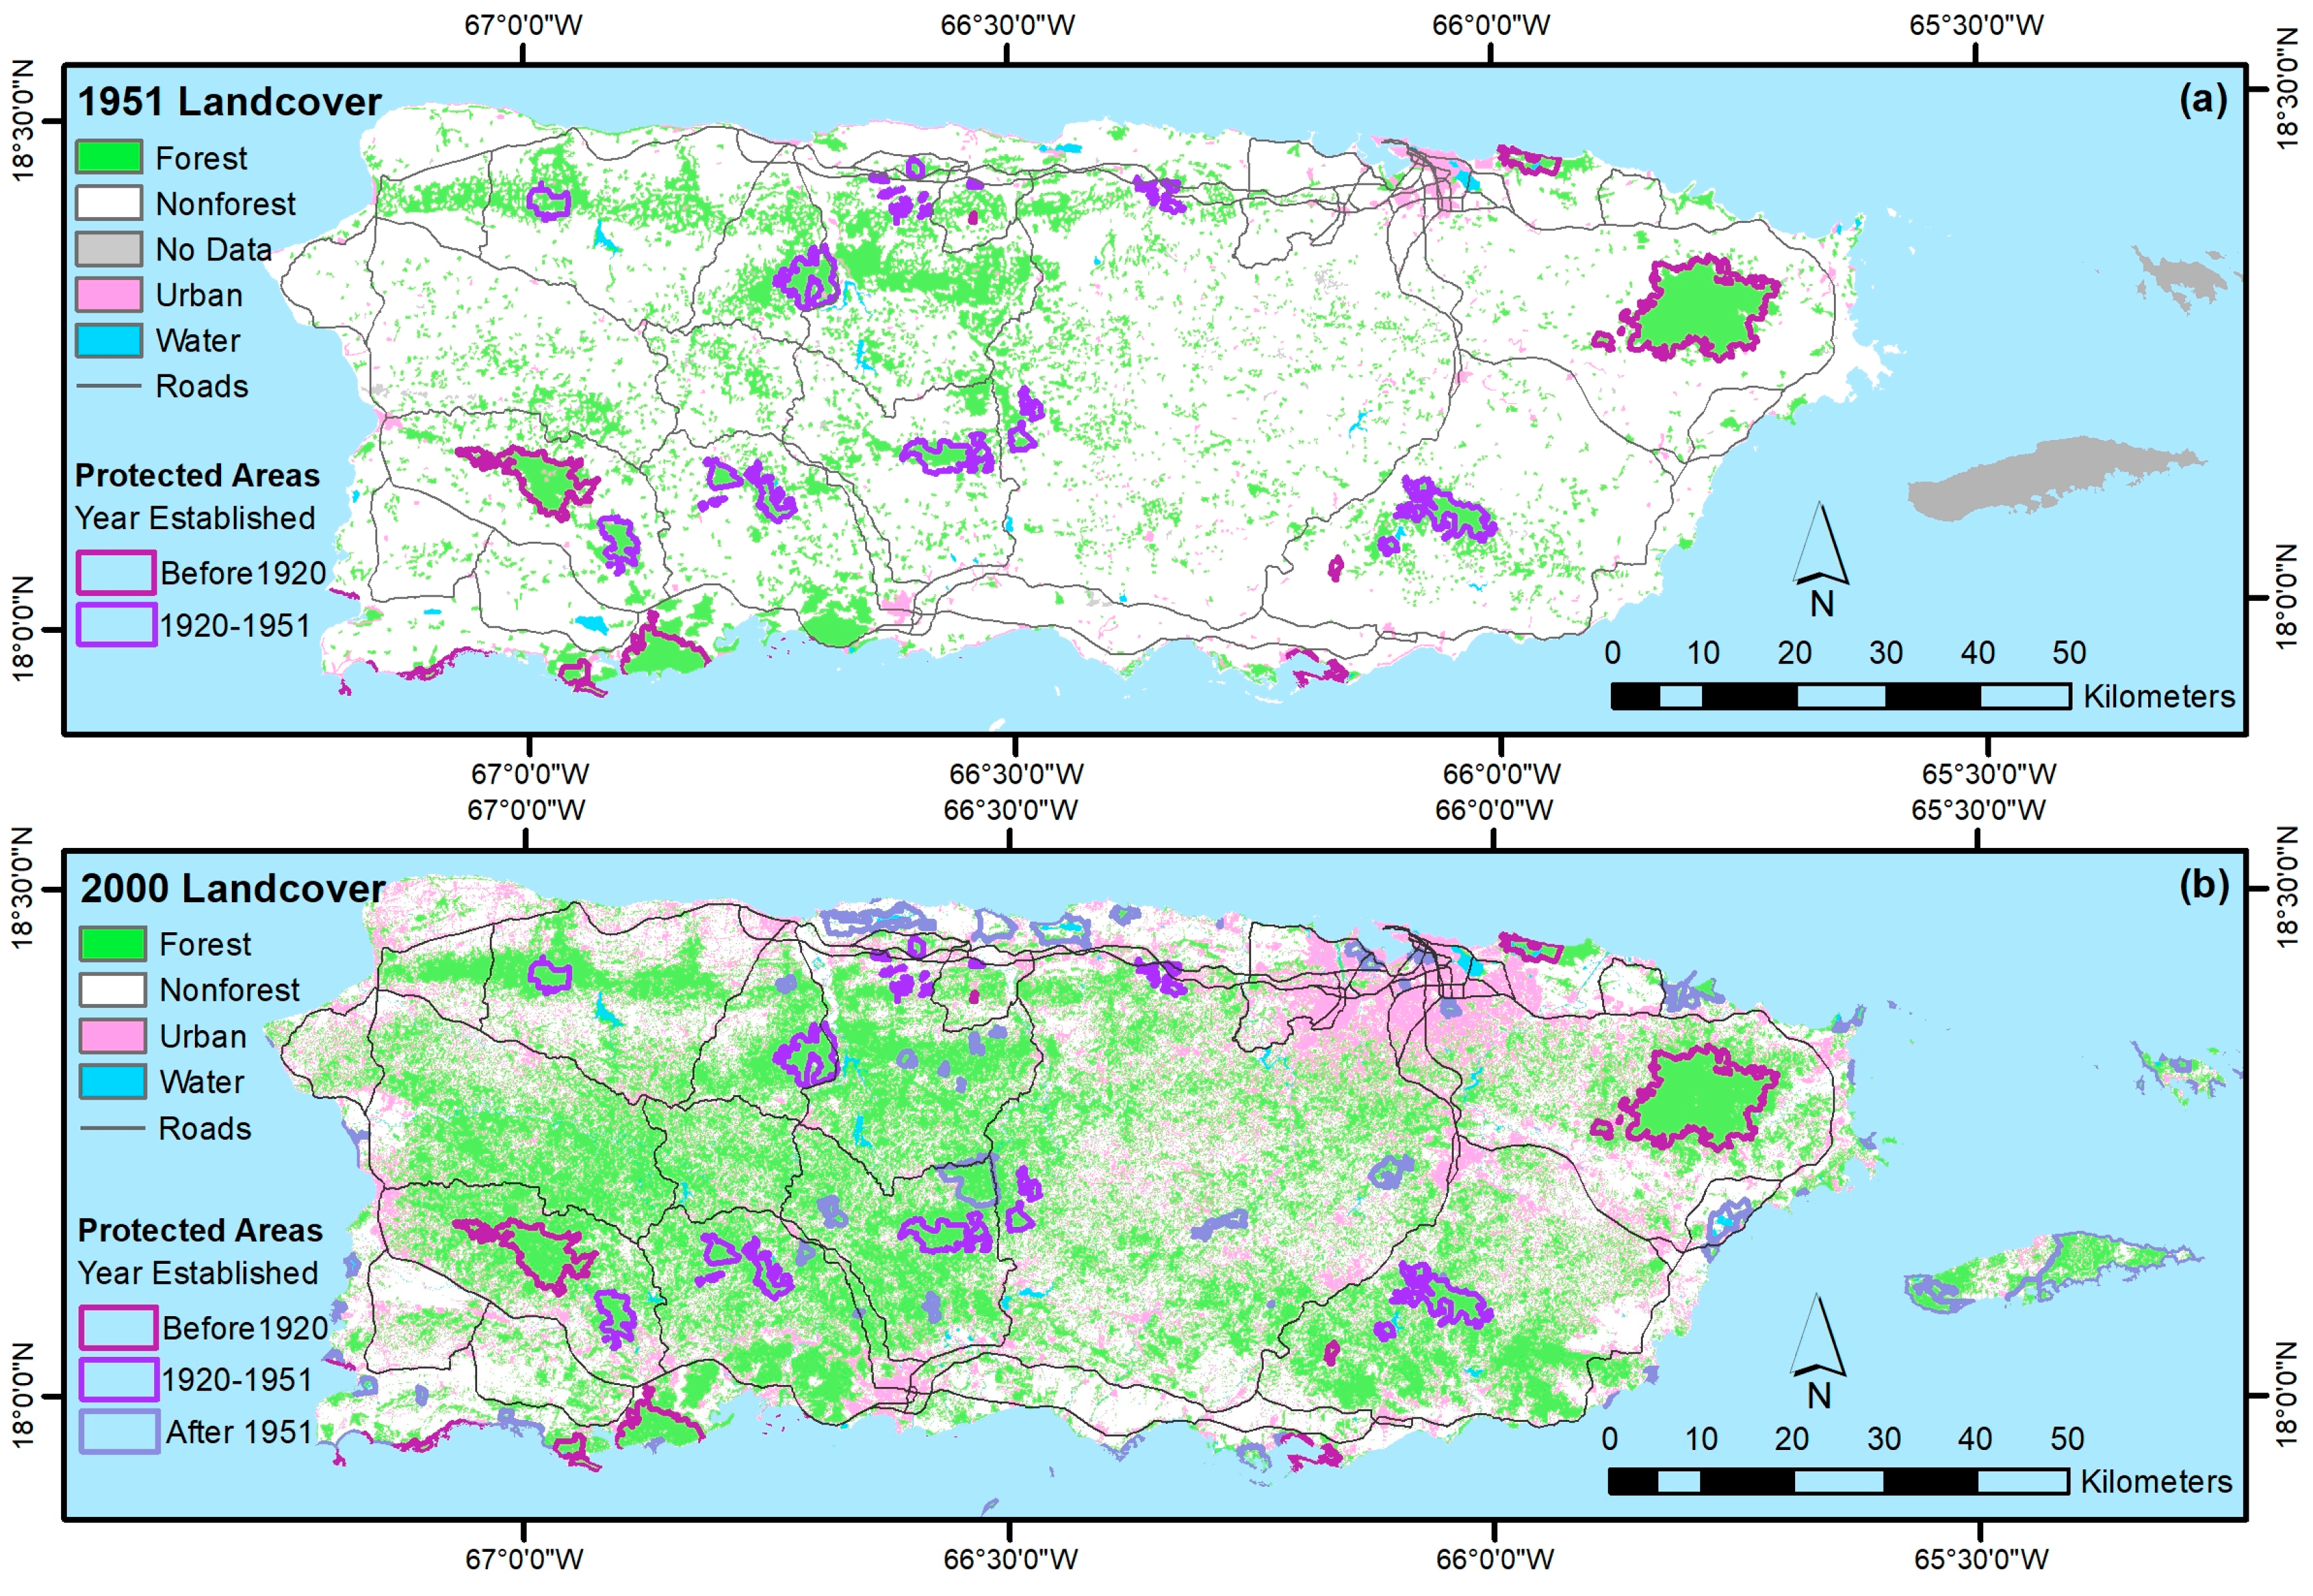Click the Roads line symbol in the 1951 legend
Screen dimensions: 2313x1596
click(109, 386)
